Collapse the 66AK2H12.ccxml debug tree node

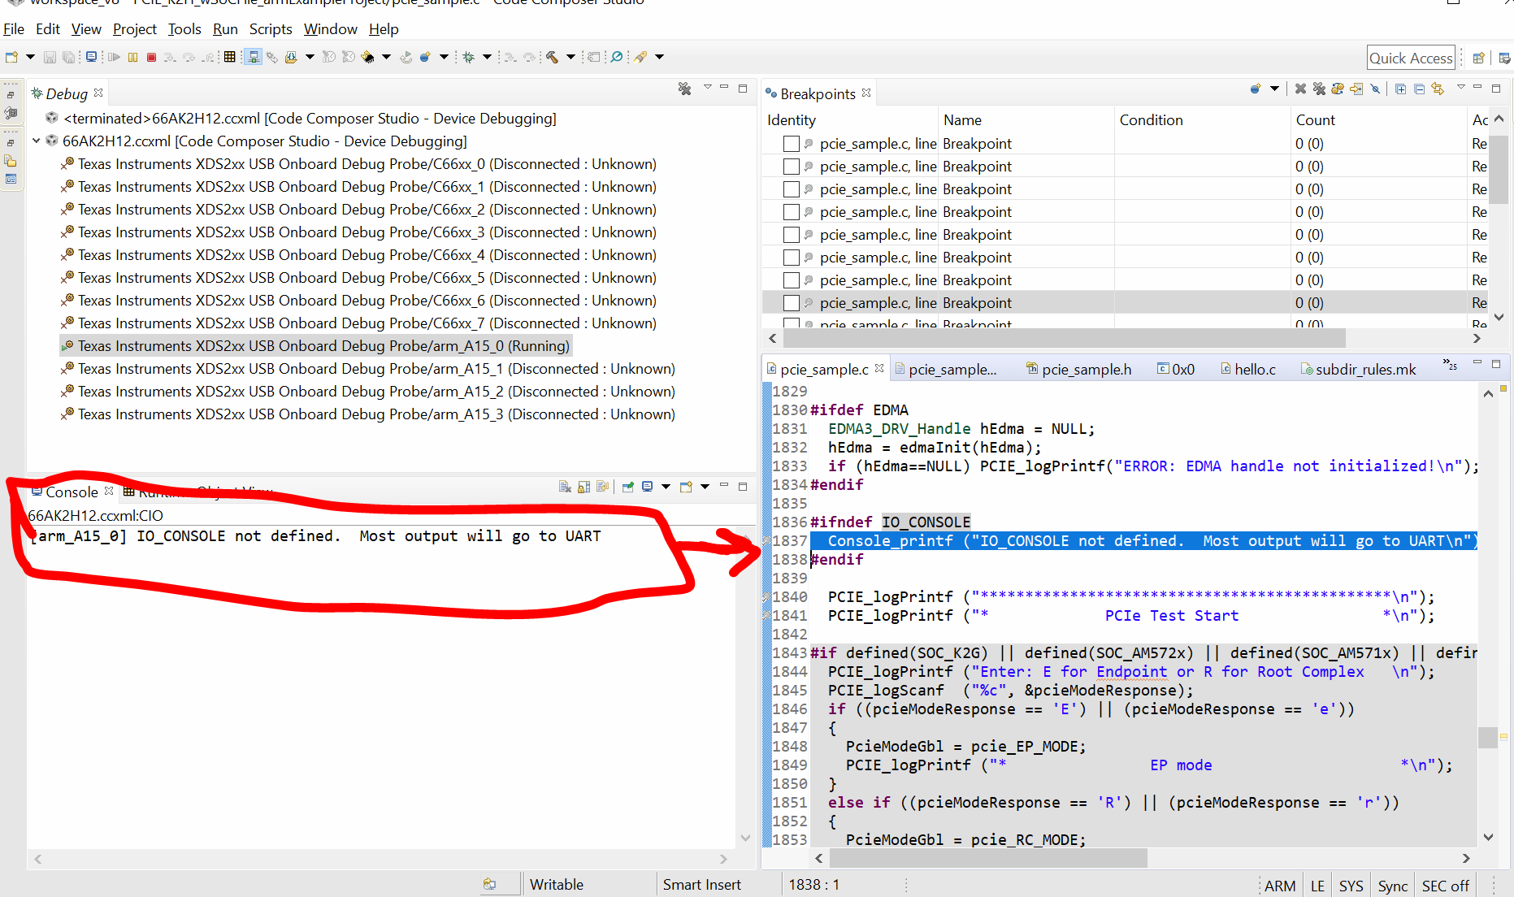[36, 141]
